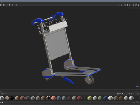This screenshot has width=140, height=105.
Task: Filter assets by brushes icon
Action: (x=127, y=94)
